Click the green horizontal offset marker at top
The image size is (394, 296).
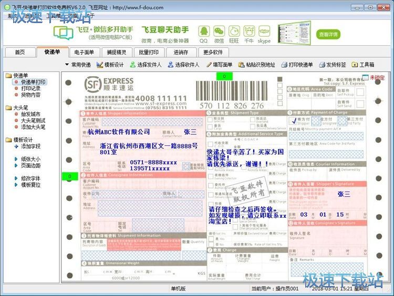[224, 76]
